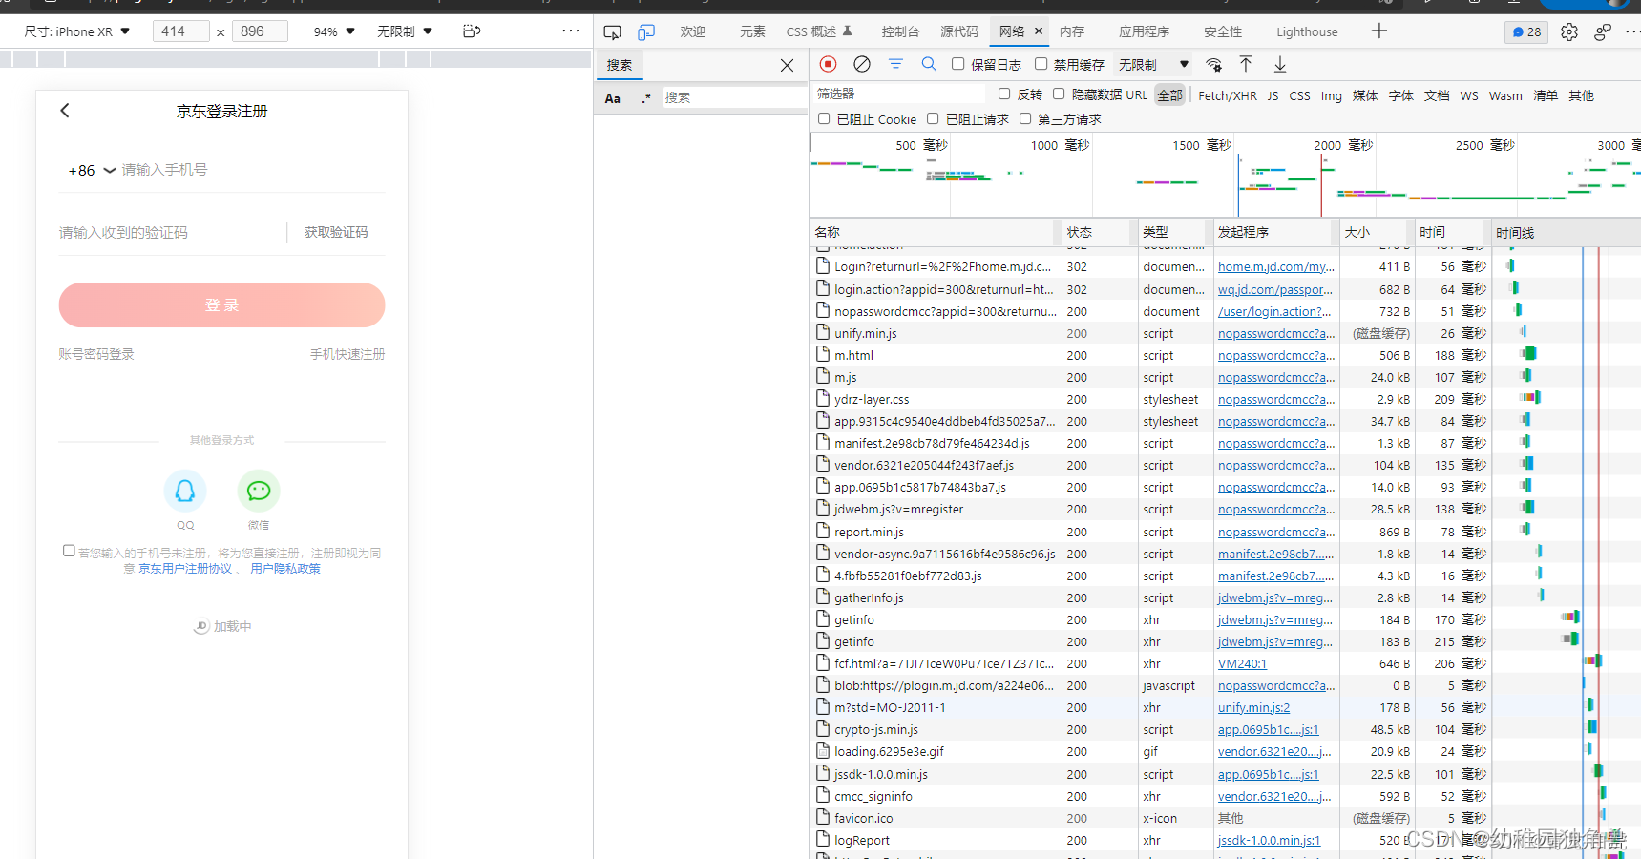Open the 94% zoom dropdown
Screen dimensions: 1641x859
334,31
